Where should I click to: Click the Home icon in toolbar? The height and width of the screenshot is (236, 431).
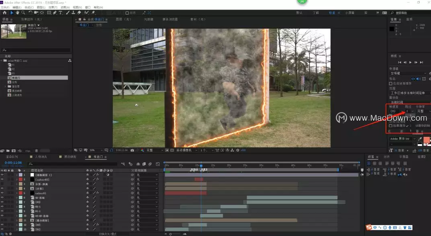(x=5, y=13)
